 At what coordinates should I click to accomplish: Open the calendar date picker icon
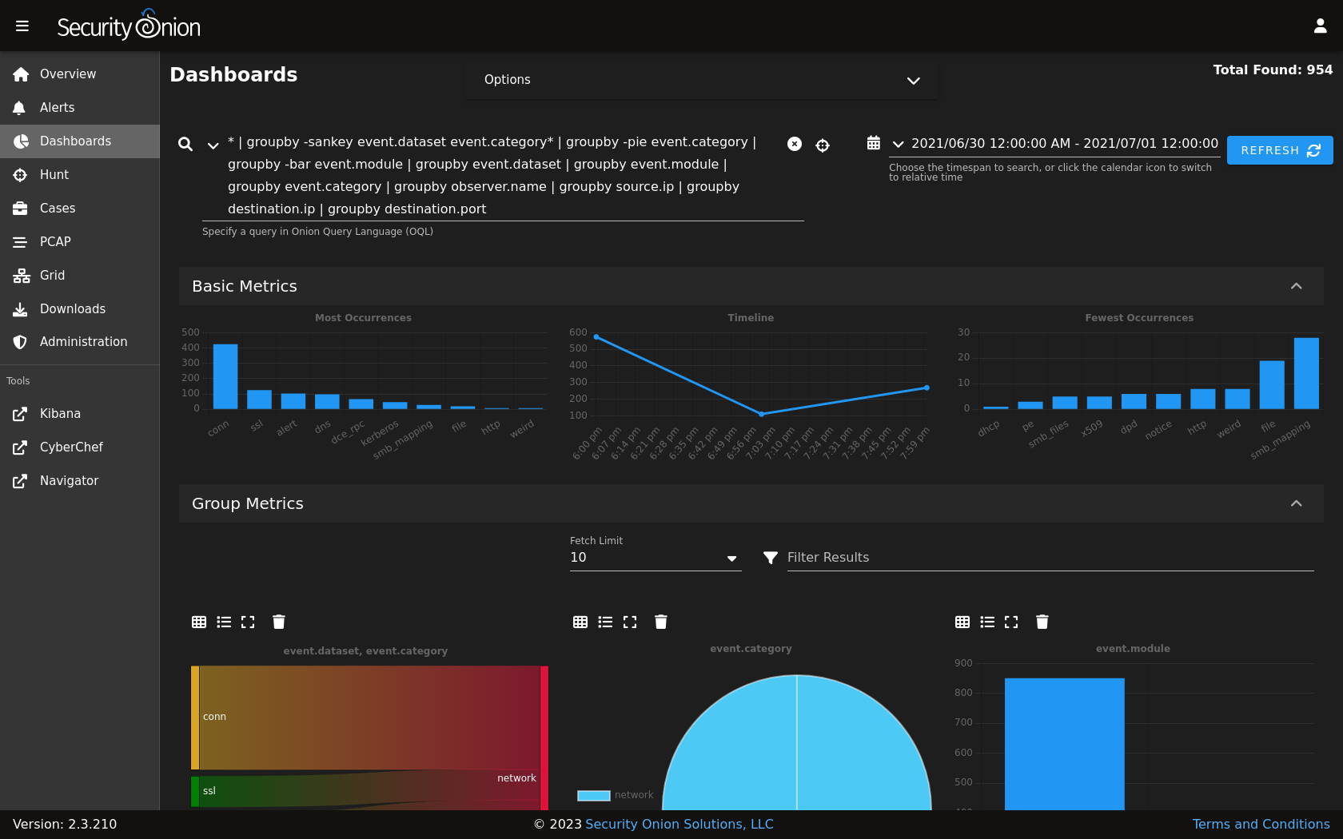point(874,143)
